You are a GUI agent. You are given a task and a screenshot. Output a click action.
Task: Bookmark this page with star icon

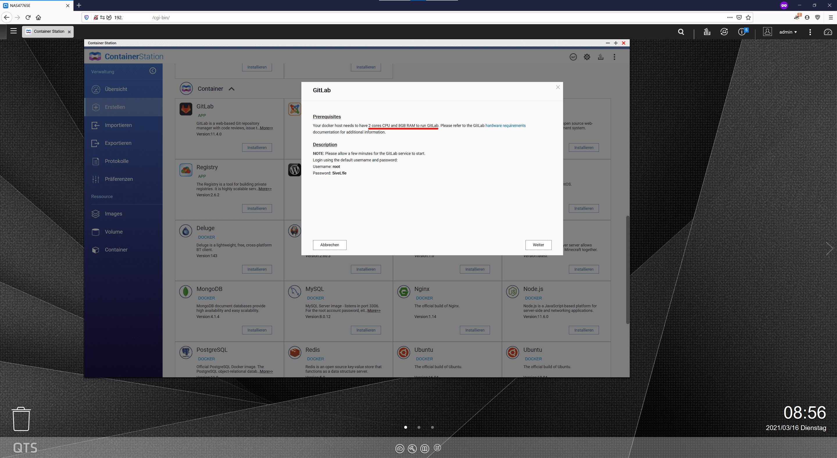[x=748, y=17]
